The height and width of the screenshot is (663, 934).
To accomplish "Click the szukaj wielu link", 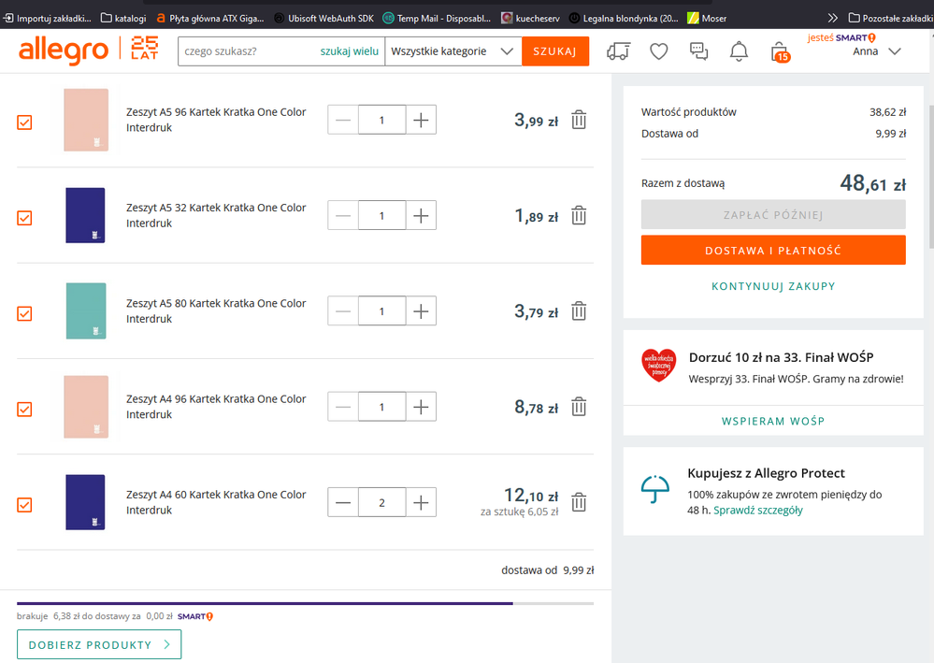I will pyautogui.click(x=349, y=51).
